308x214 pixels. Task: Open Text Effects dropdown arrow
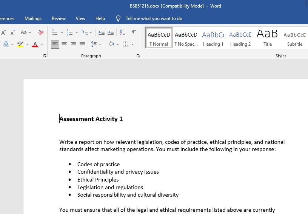click(x=12, y=44)
